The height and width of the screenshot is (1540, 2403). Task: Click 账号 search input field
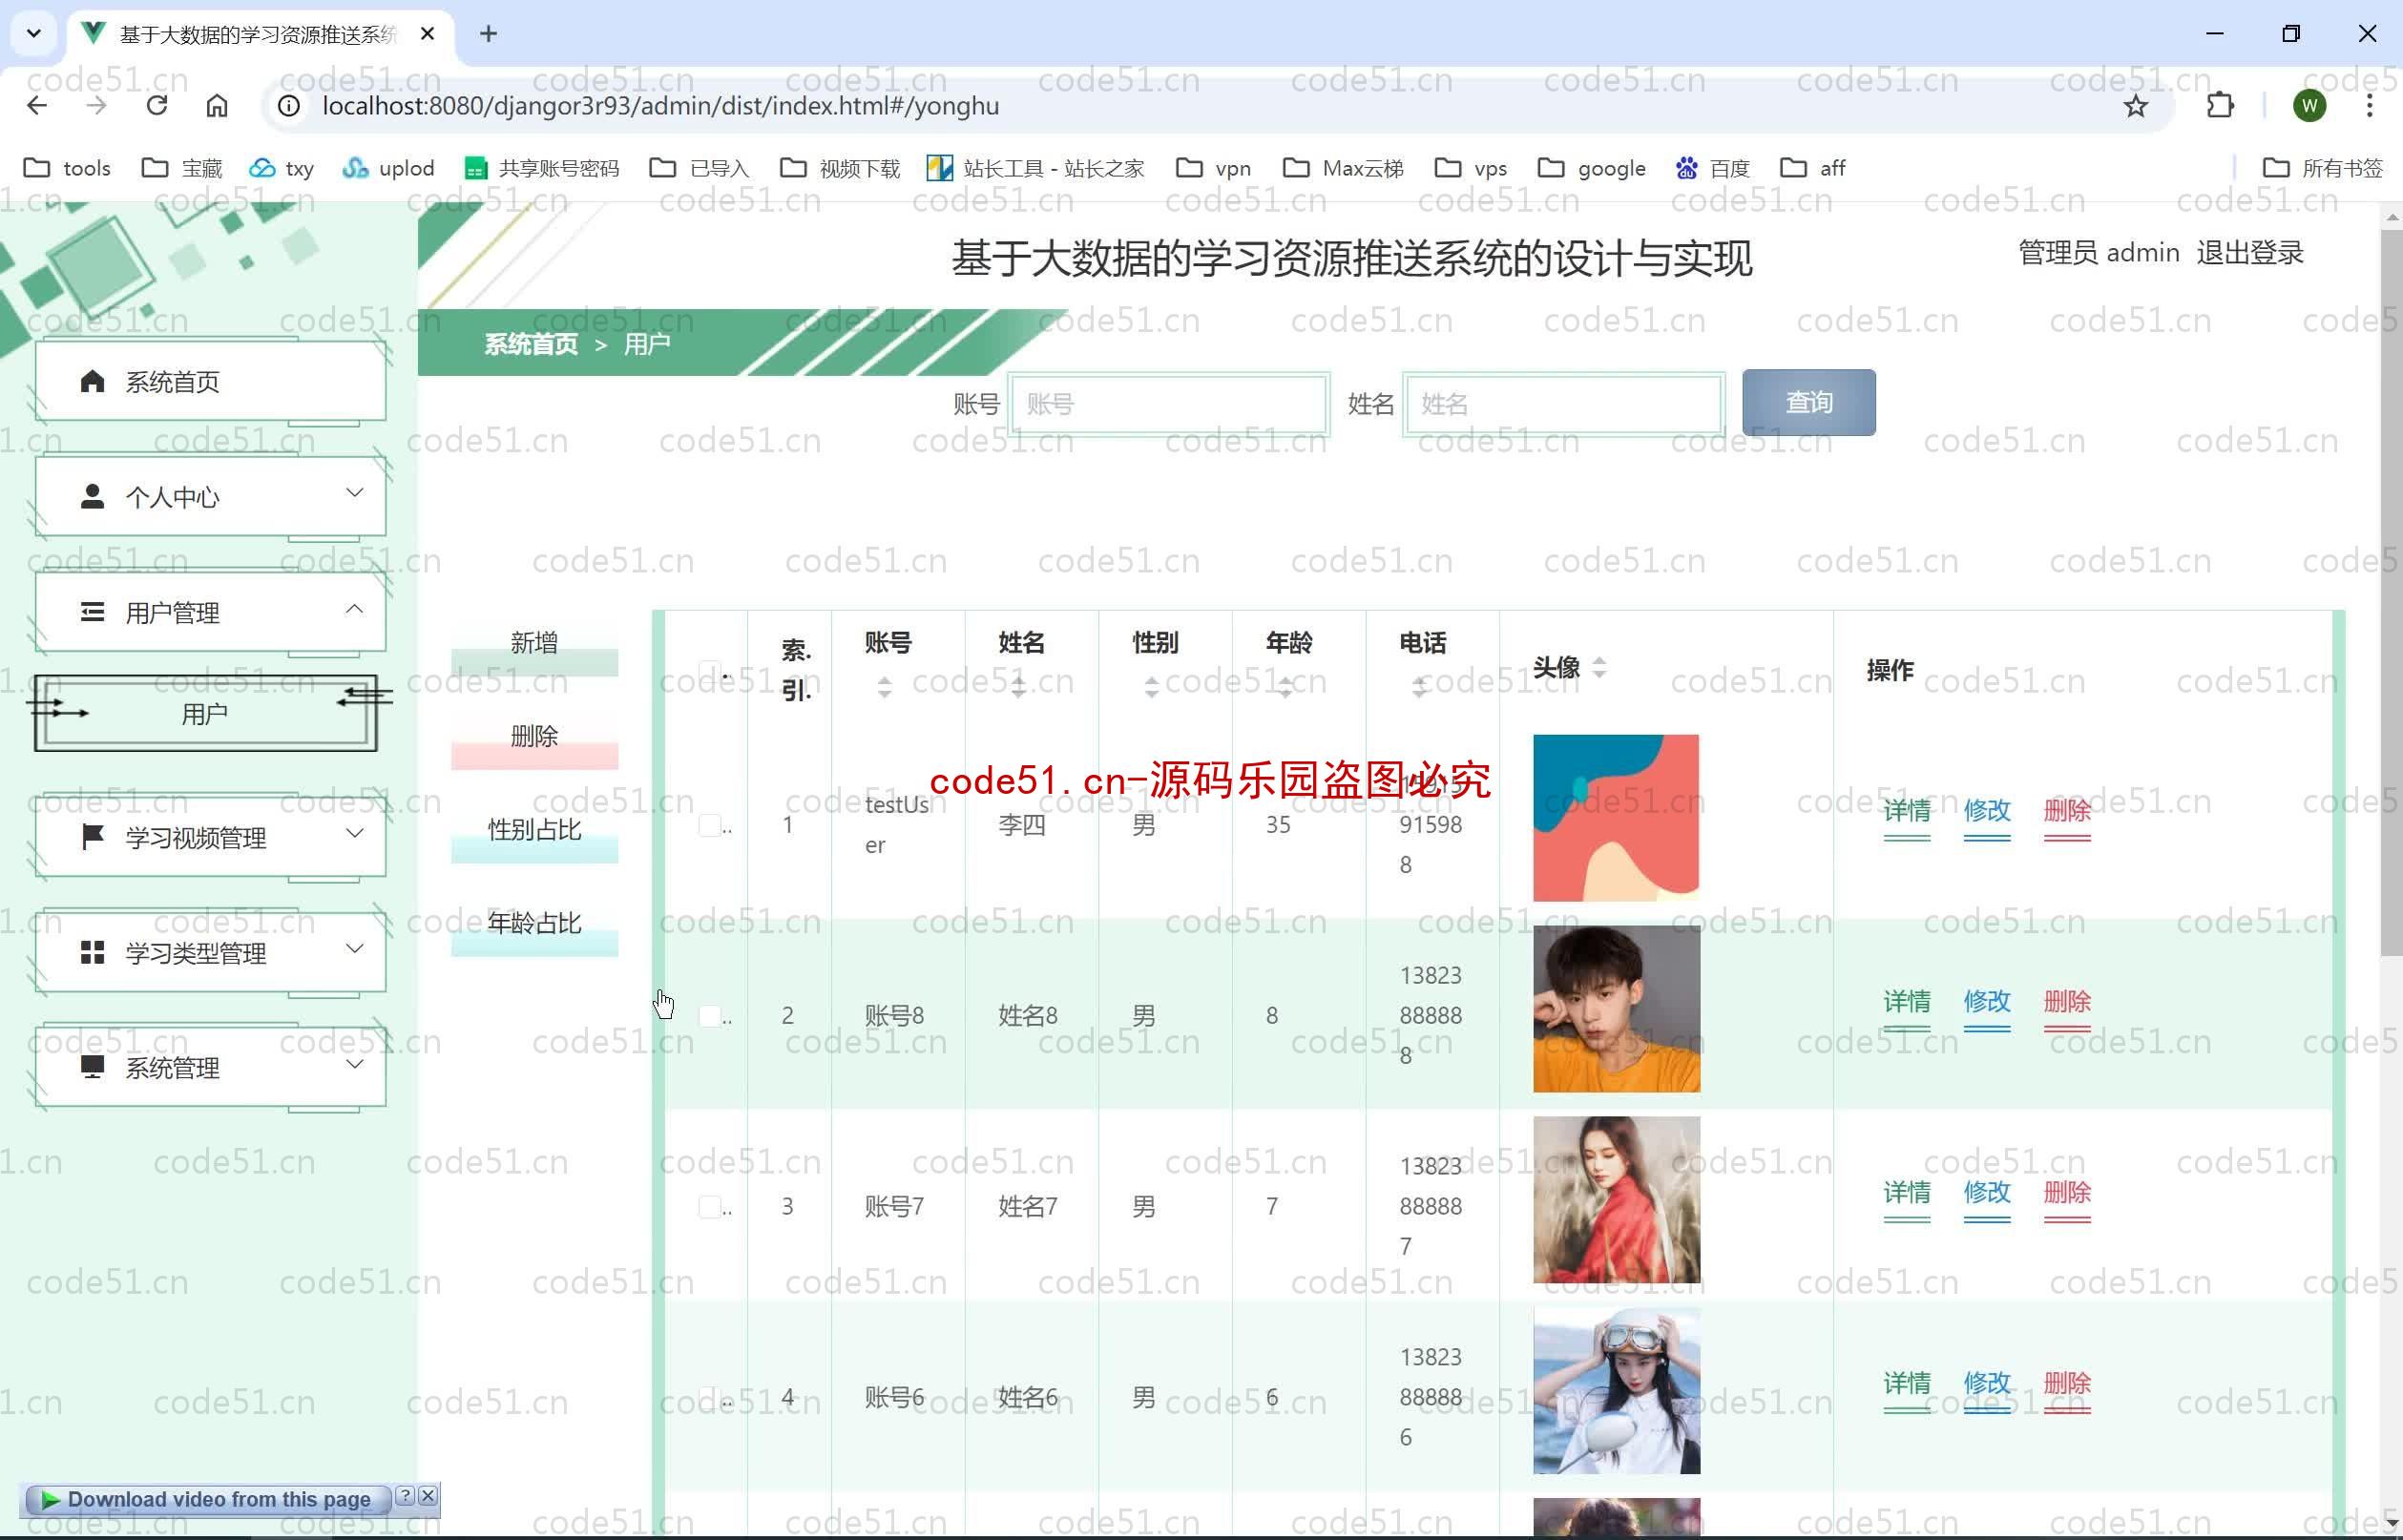[x=1166, y=401]
